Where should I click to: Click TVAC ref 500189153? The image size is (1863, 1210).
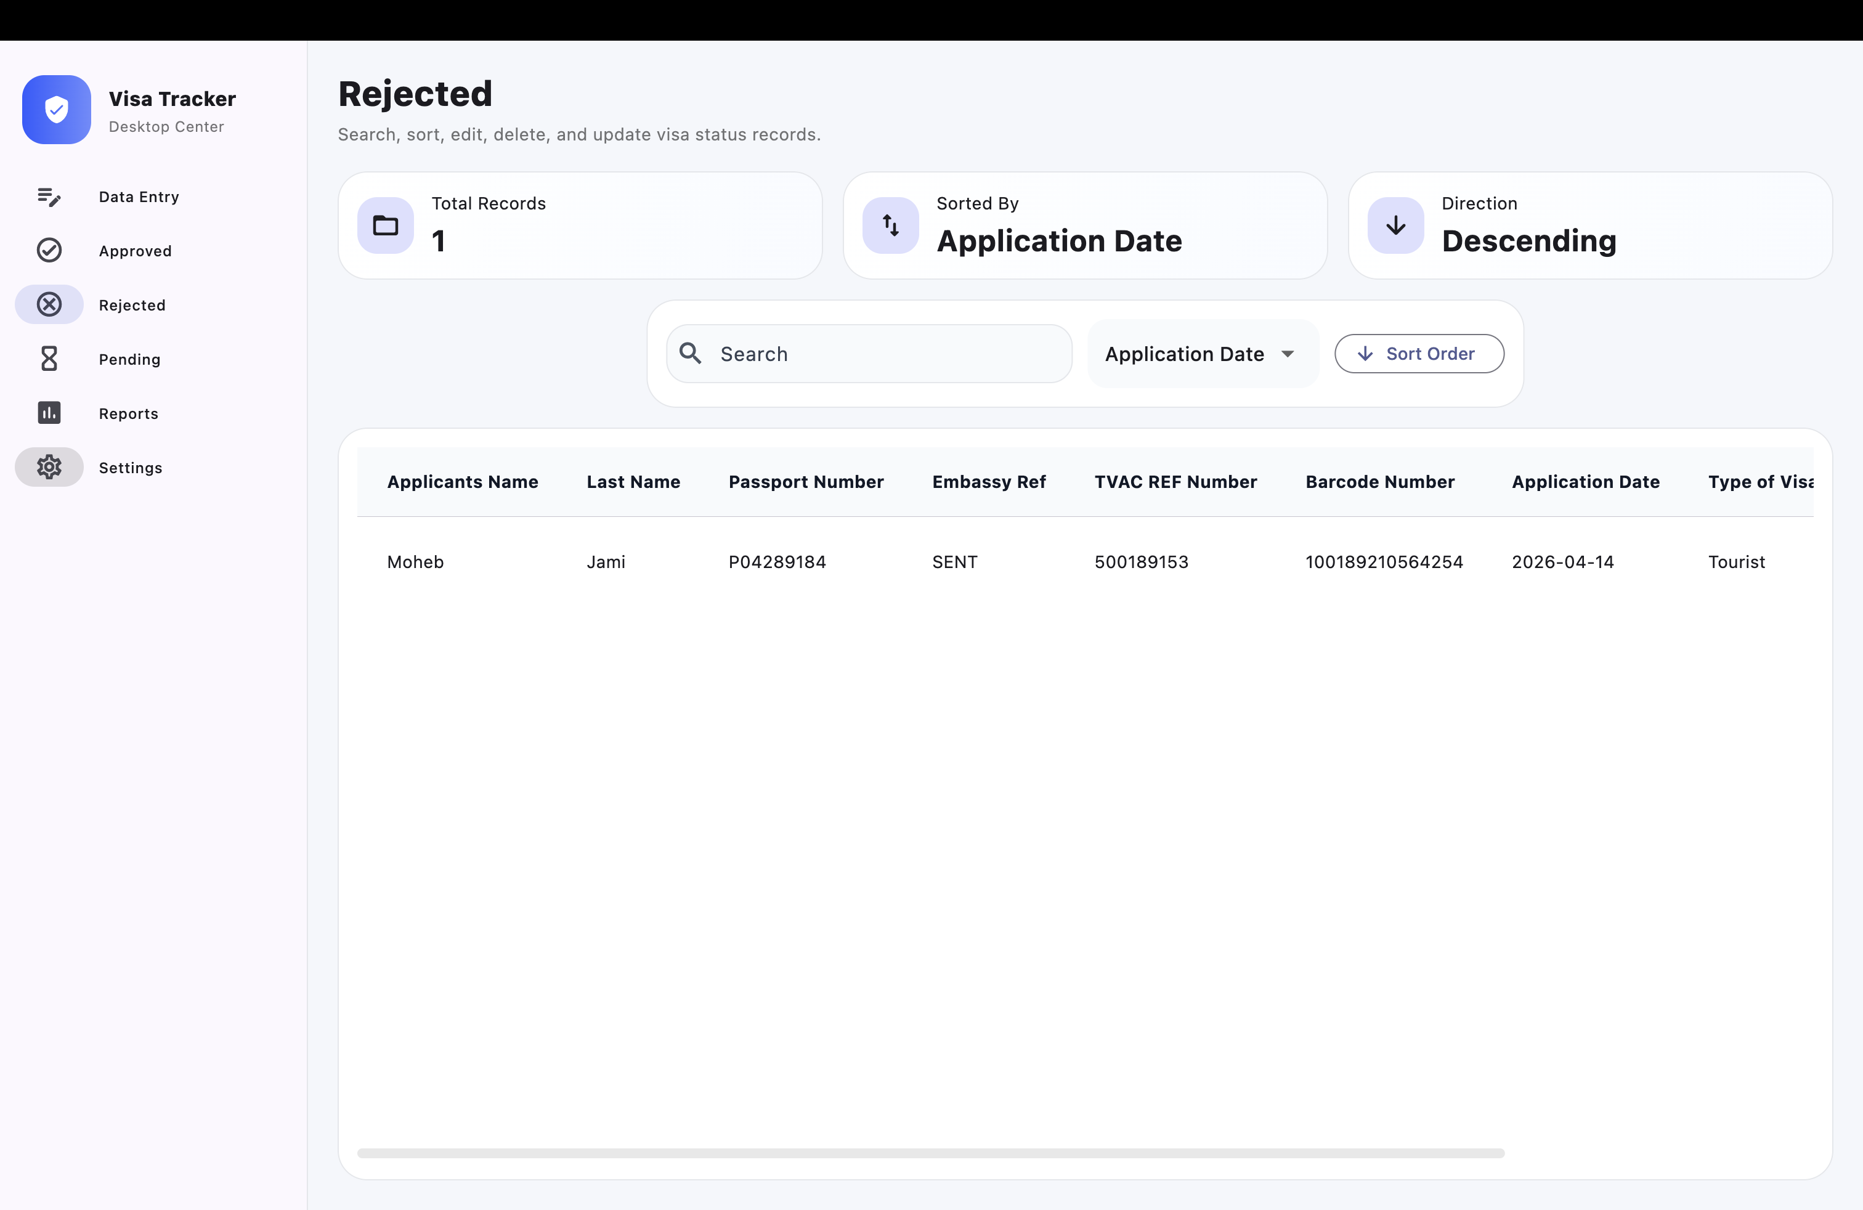(x=1142, y=562)
